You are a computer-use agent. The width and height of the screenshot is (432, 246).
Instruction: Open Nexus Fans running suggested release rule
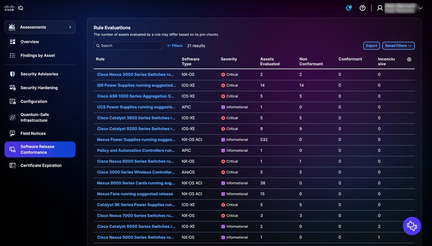pyautogui.click(x=135, y=194)
